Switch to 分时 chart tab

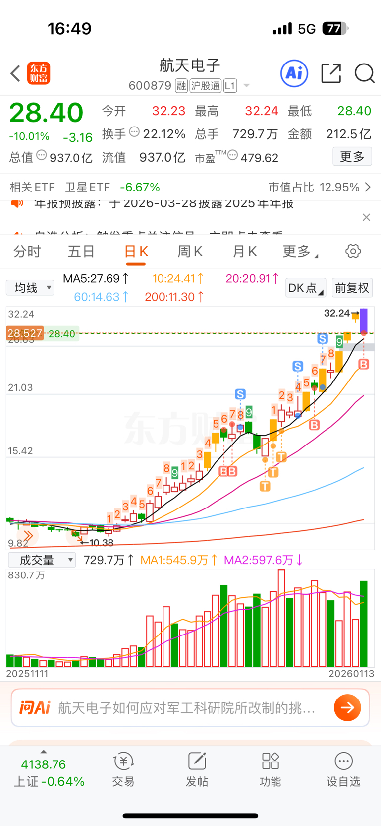point(27,252)
